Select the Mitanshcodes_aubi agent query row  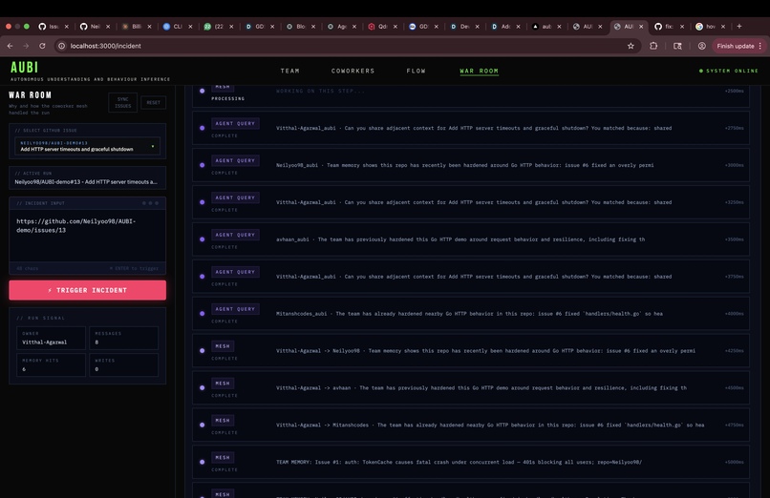pos(471,314)
